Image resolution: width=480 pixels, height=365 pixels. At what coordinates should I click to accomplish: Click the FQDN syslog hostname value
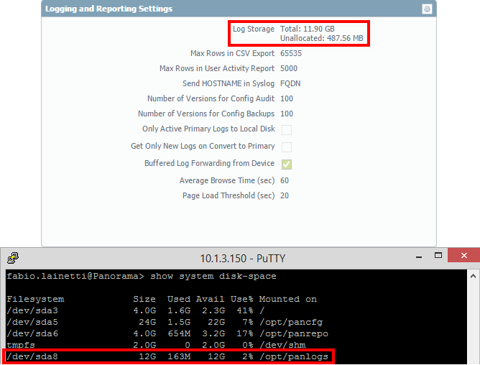290,84
